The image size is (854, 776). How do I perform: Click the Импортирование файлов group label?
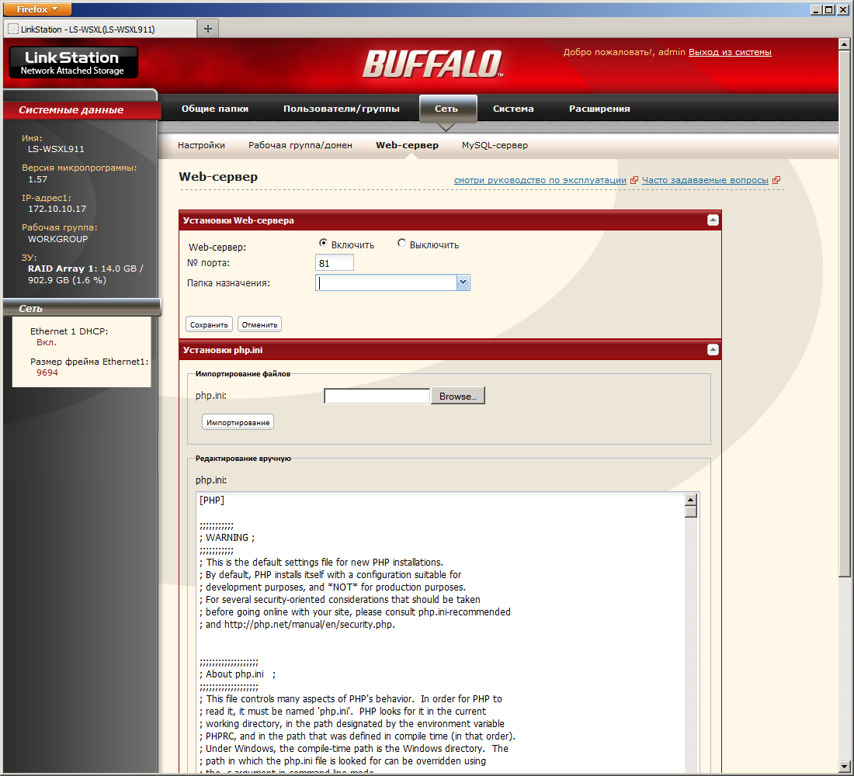pos(243,373)
